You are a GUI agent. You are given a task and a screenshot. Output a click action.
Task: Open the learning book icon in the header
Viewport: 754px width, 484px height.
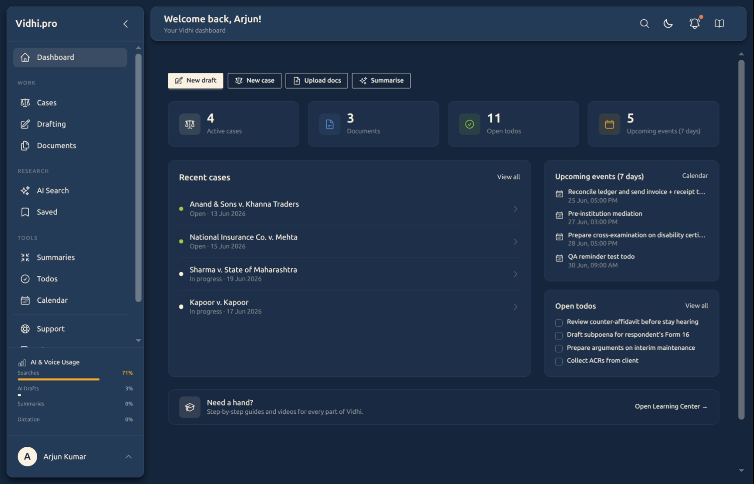pos(719,24)
